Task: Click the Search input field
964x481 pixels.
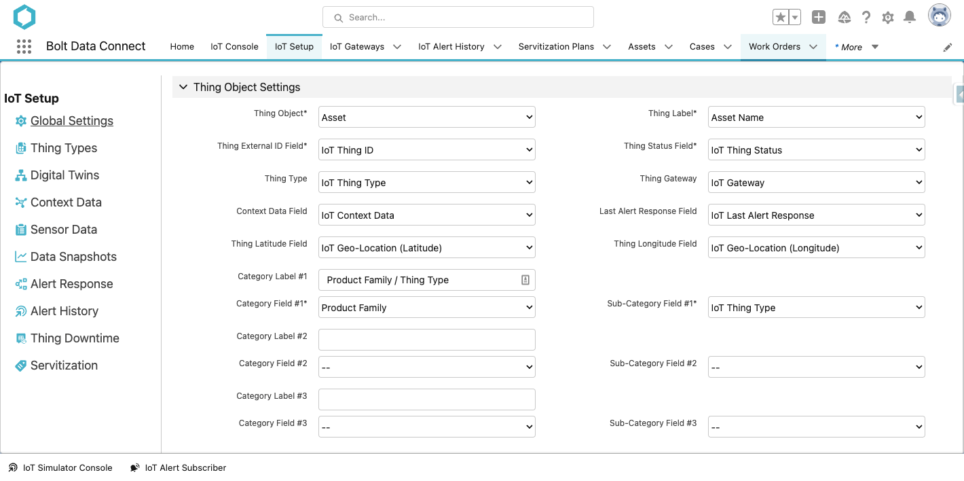Action: point(458,17)
